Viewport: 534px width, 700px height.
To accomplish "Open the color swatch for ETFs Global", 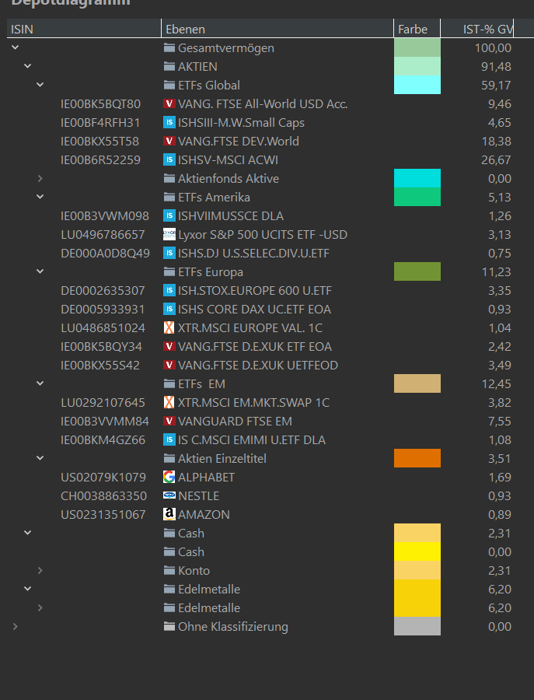I will tap(417, 85).
